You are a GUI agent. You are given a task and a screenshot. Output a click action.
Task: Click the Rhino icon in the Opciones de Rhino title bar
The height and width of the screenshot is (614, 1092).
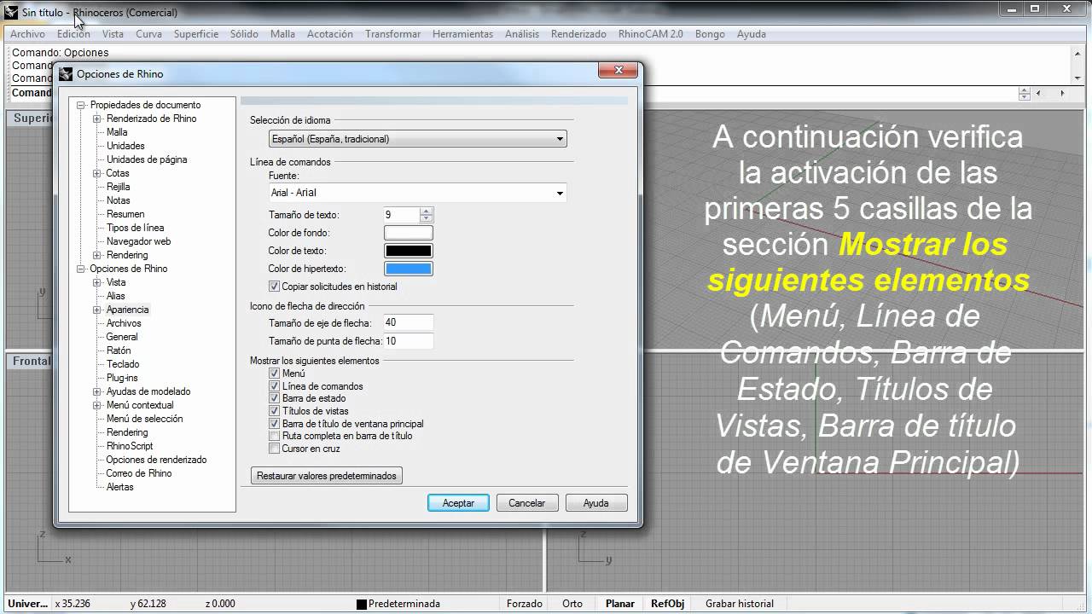click(66, 74)
